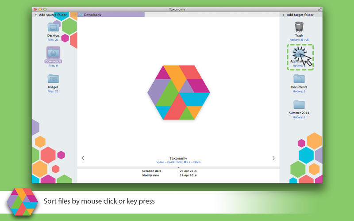Click Space – Quick Look hint text
The image size is (354, 221).
pos(178,162)
